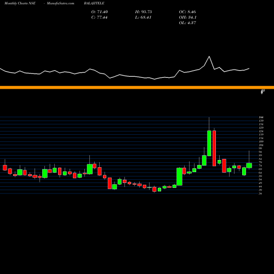This screenshot has width=274, height=274.
Task: Click the BALAJITELE ticker symbol
Action: pos(94,3)
